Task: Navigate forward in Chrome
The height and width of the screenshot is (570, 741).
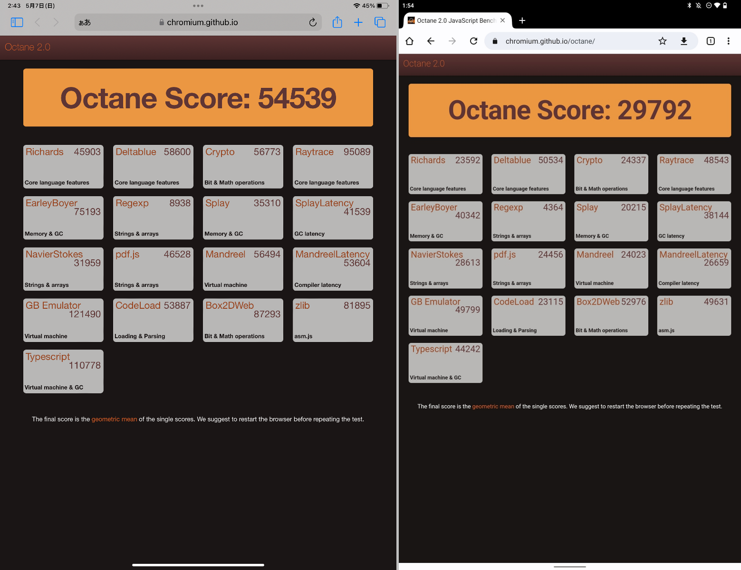Action: pos(452,41)
